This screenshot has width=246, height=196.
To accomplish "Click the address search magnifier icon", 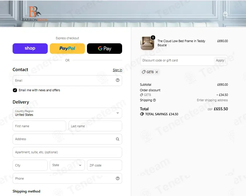I will 117,139.
